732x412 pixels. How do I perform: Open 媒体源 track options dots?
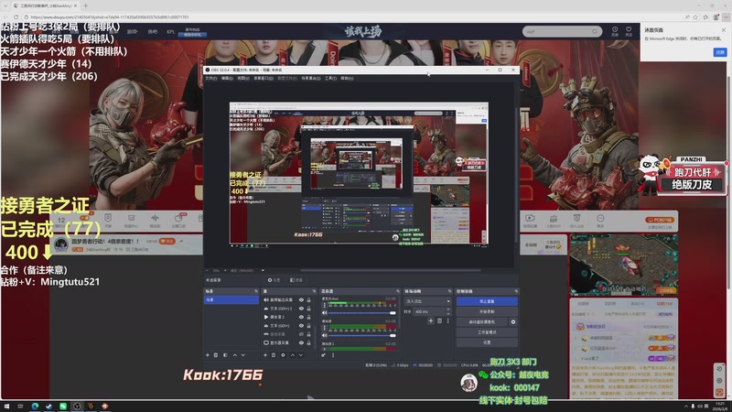point(325,327)
